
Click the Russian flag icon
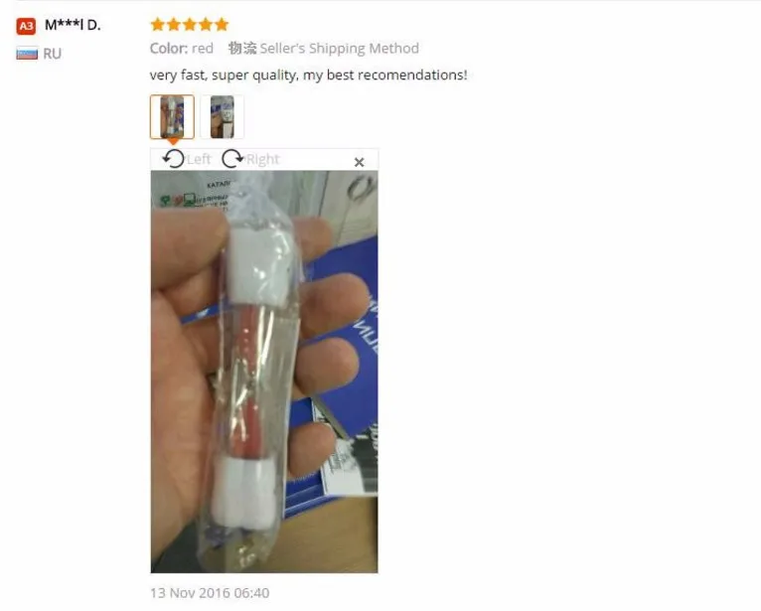pos(27,54)
